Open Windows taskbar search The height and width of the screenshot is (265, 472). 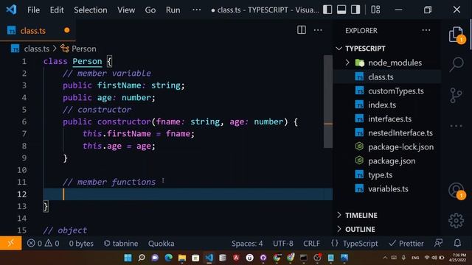pos(142,258)
